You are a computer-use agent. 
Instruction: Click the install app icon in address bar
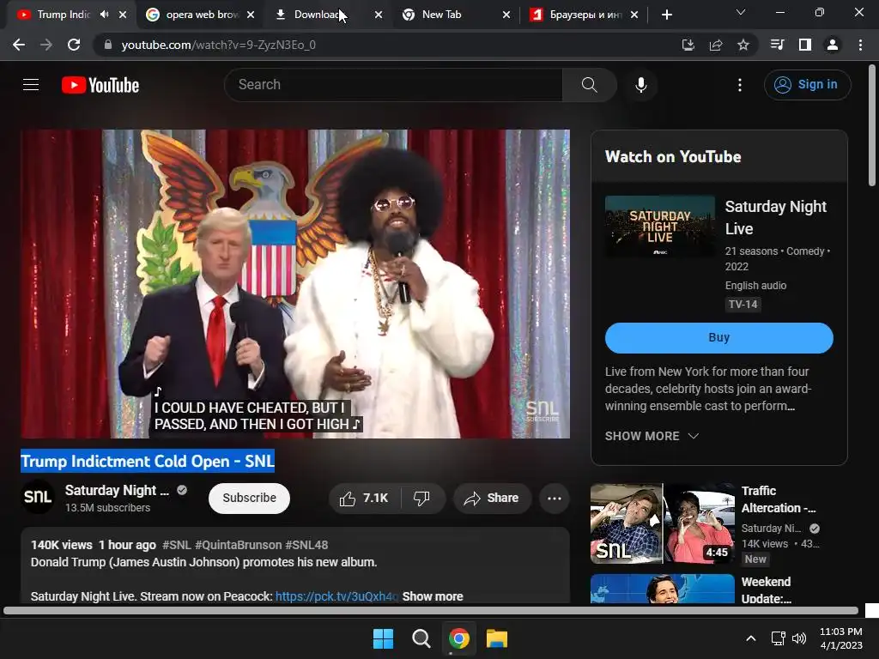(688, 45)
